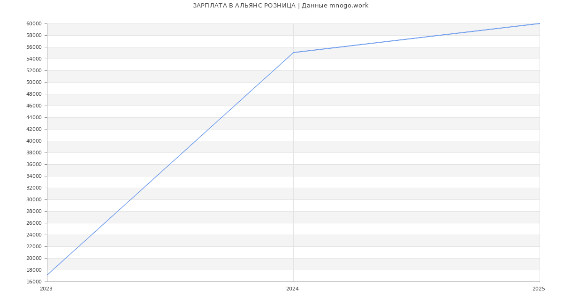This screenshot has height=305, width=563.
Task: Click the 2025 x-axis label
Action: tap(539, 289)
